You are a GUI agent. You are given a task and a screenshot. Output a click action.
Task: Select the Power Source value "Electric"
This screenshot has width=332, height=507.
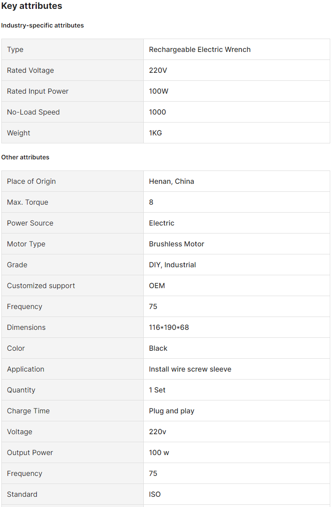[162, 223]
